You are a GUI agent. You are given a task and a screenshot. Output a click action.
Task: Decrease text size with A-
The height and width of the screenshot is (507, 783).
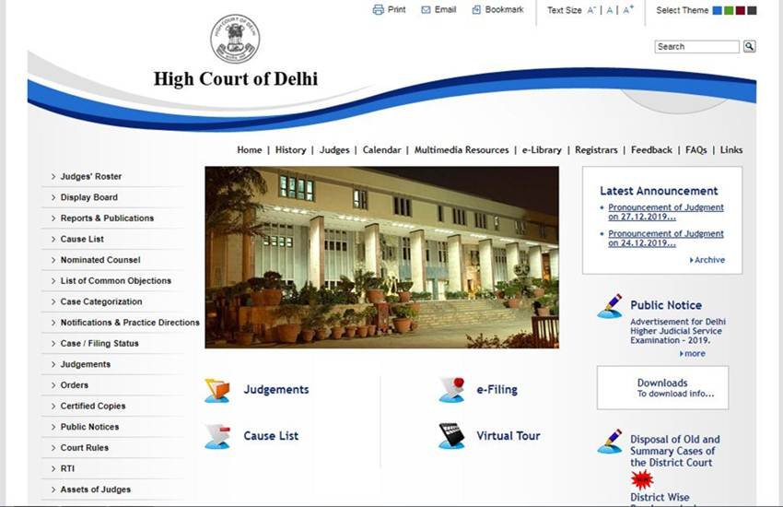coord(591,10)
